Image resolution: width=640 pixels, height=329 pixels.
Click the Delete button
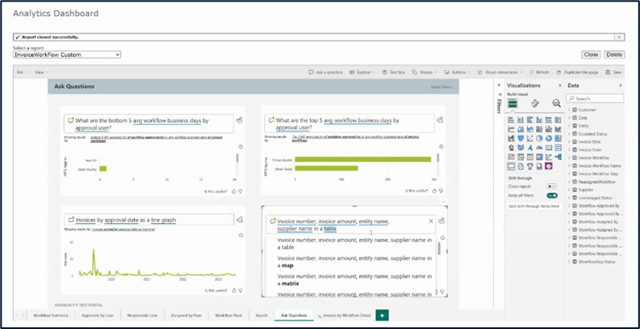[614, 54]
